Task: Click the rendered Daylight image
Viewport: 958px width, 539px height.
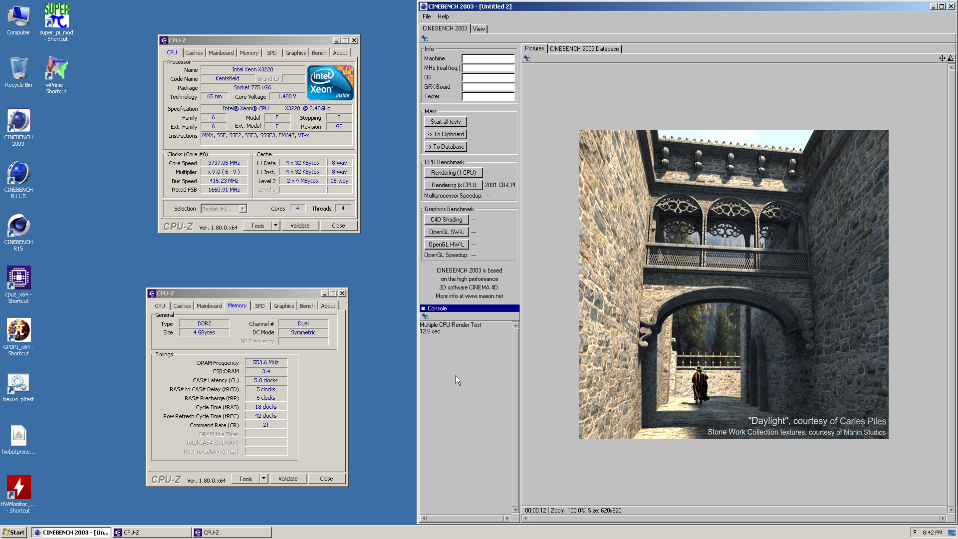Action: click(733, 284)
